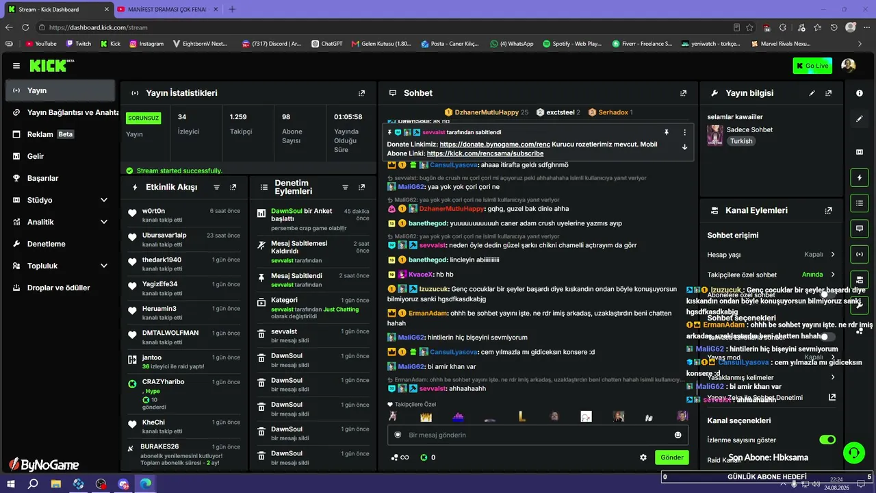Expand the Topluluk sidebar section

103,266
